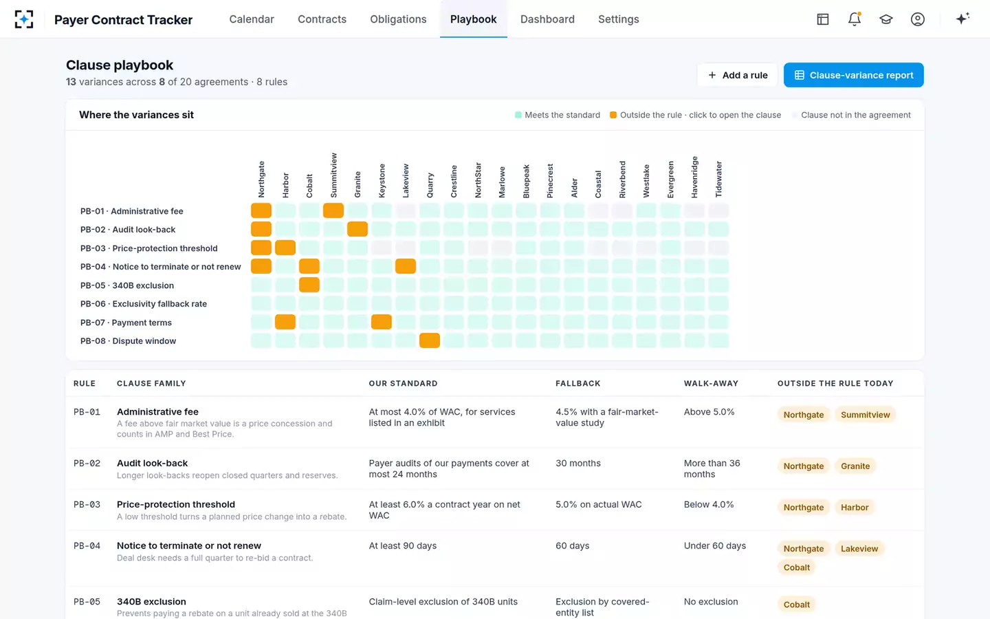990x619 pixels.
Task: Click the Northgate chip in the PB-01 table row
Action: click(x=804, y=415)
